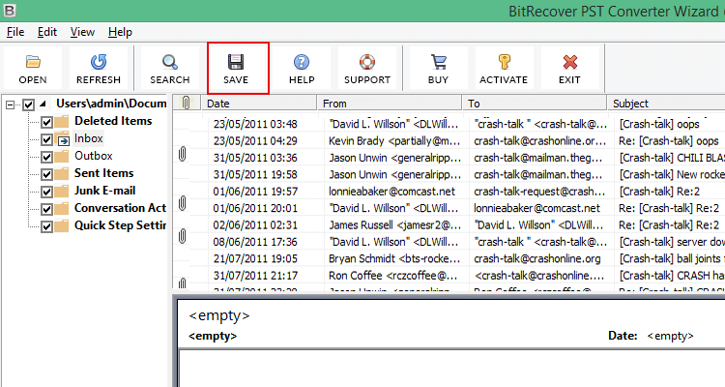This screenshot has height=387, width=725.
Task: Open the View menu
Action: click(82, 32)
